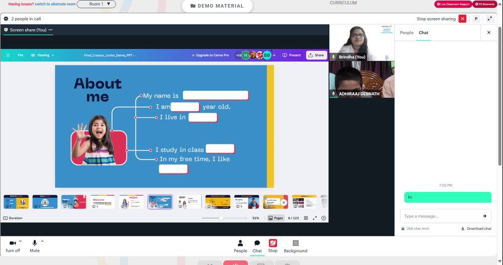Open Canva hamburger menu
The image size is (503, 265).
8,55
